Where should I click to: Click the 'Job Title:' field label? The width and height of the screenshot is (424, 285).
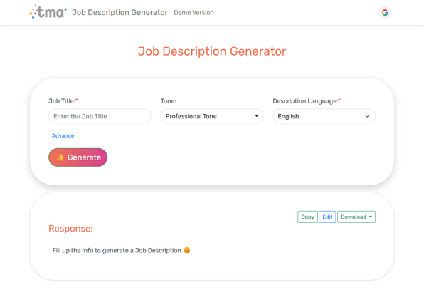coord(63,101)
